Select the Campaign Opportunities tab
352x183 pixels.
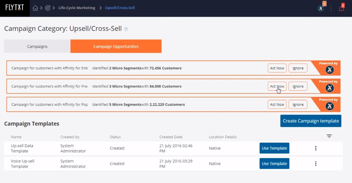tap(116, 46)
